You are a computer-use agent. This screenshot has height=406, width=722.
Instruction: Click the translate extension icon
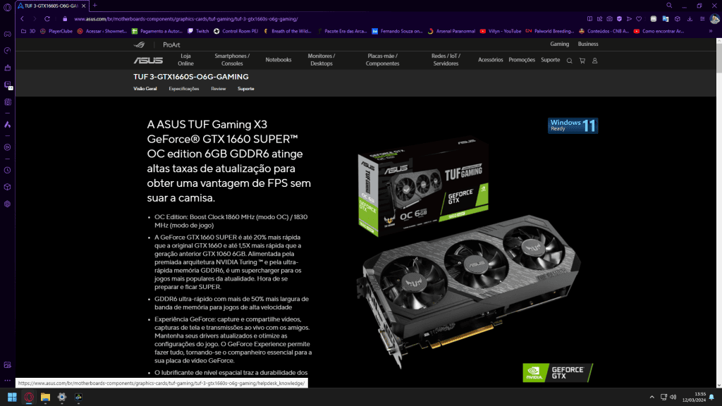[x=666, y=19]
